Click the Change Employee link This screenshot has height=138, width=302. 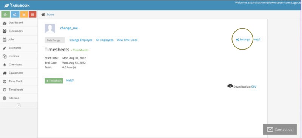pyautogui.click(x=81, y=40)
